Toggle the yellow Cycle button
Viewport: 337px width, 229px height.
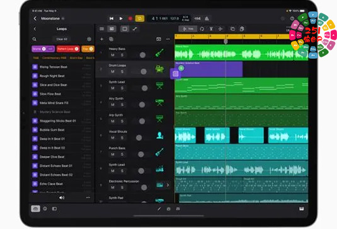pyautogui.click(x=140, y=18)
